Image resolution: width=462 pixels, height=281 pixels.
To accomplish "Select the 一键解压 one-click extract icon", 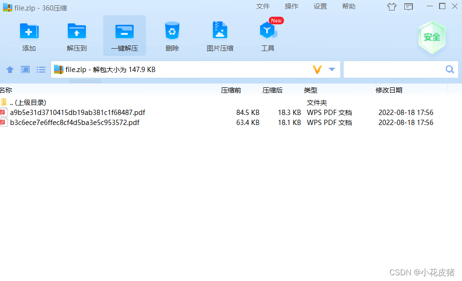I will [x=124, y=31].
